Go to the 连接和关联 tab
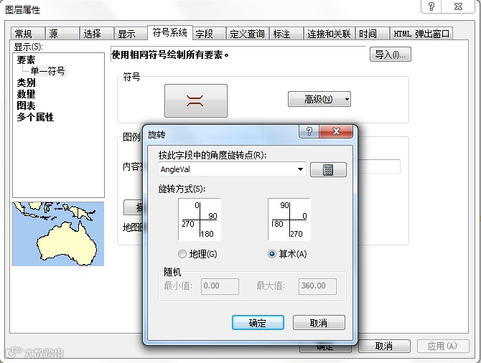 [x=329, y=34]
